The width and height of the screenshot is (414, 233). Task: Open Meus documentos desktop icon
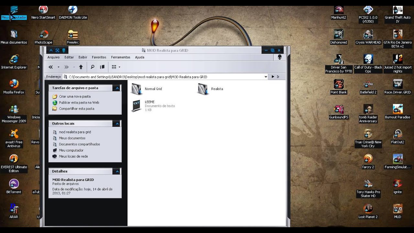click(x=14, y=38)
